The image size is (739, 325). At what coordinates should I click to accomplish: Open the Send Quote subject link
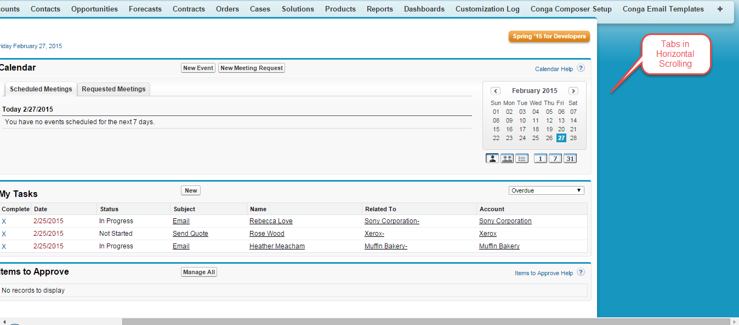point(190,234)
